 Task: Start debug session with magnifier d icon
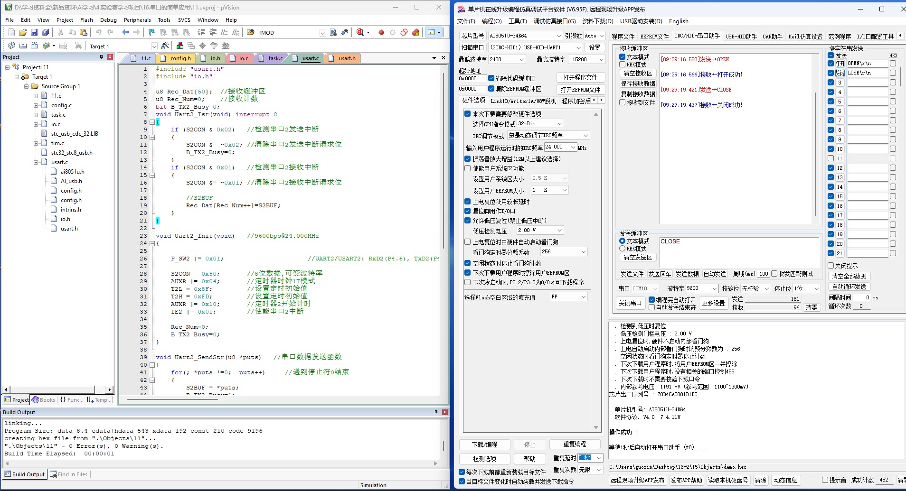(x=360, y=32)
